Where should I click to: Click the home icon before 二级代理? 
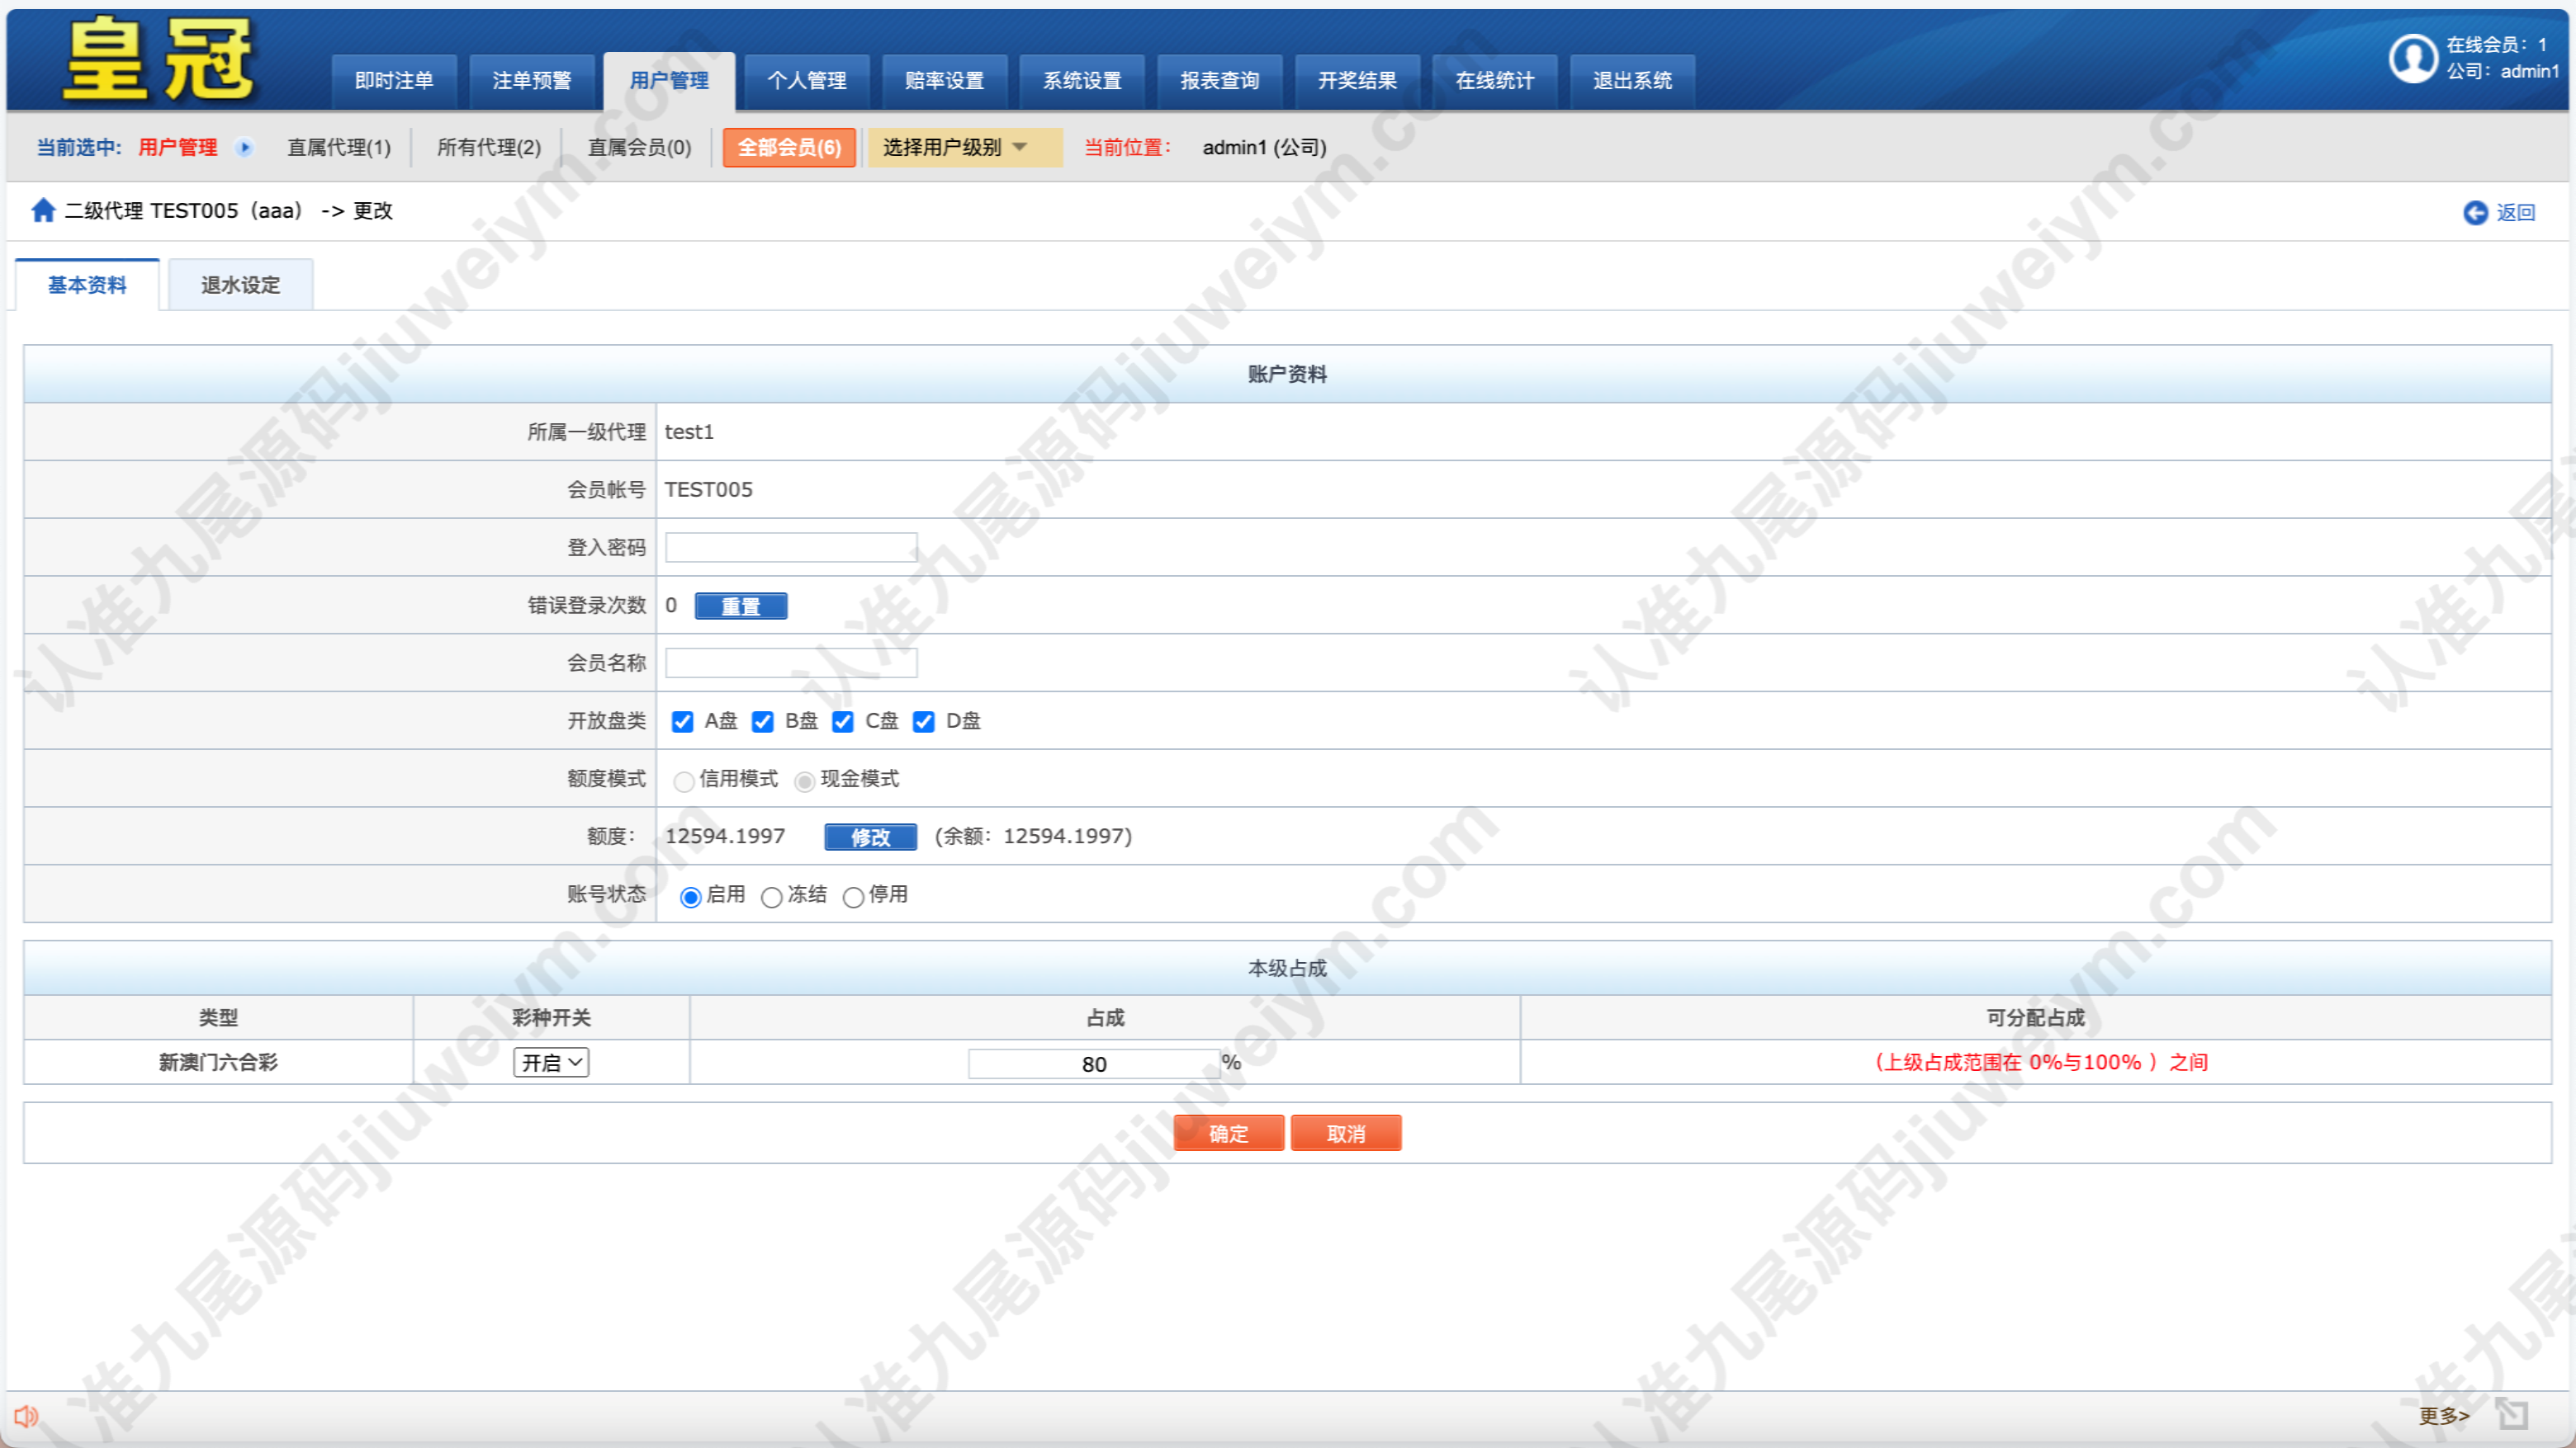(x=43, y=211)
